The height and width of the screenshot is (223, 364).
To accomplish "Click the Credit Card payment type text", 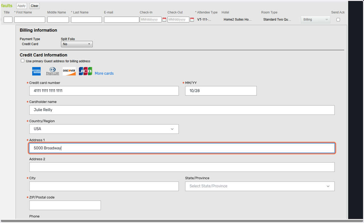I will pos(30,44).
